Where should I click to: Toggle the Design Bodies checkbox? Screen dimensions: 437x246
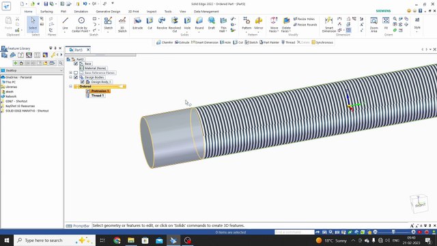76,77
